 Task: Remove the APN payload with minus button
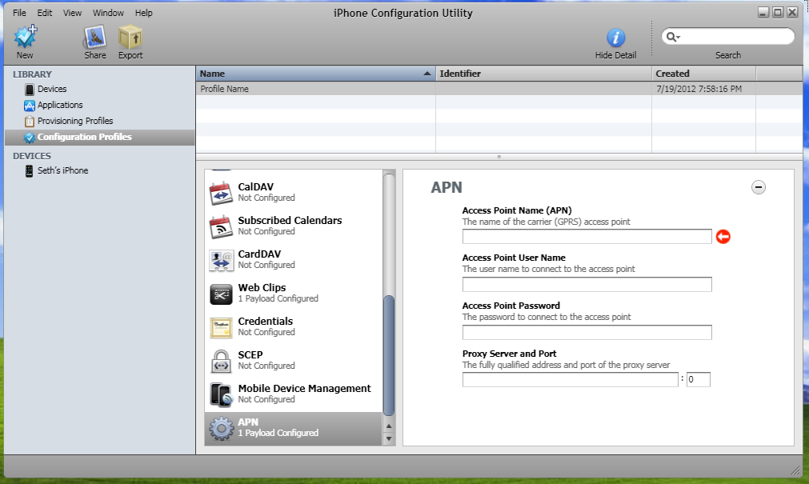pyautogui.click(x=759, y=187)
